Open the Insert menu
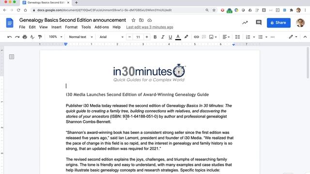This screenshot has width=310, height=174. point(56,27)
